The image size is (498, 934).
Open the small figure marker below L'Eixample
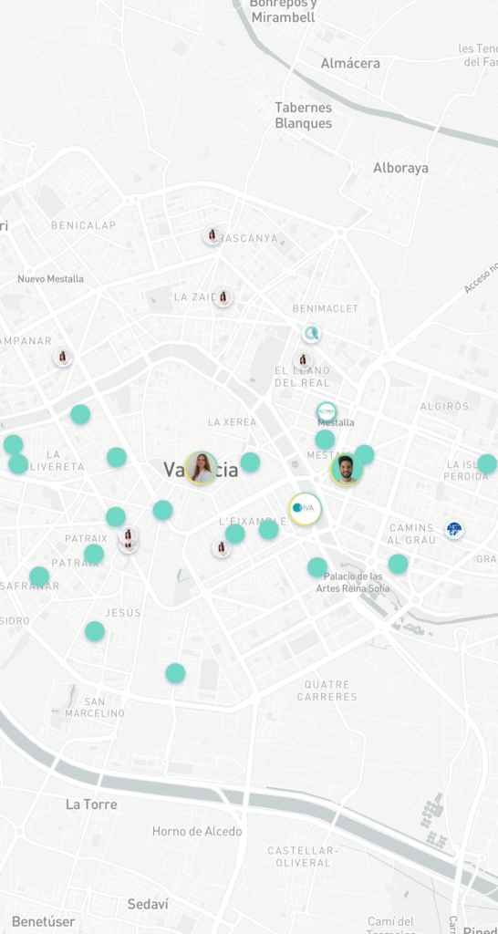[222, 548]
